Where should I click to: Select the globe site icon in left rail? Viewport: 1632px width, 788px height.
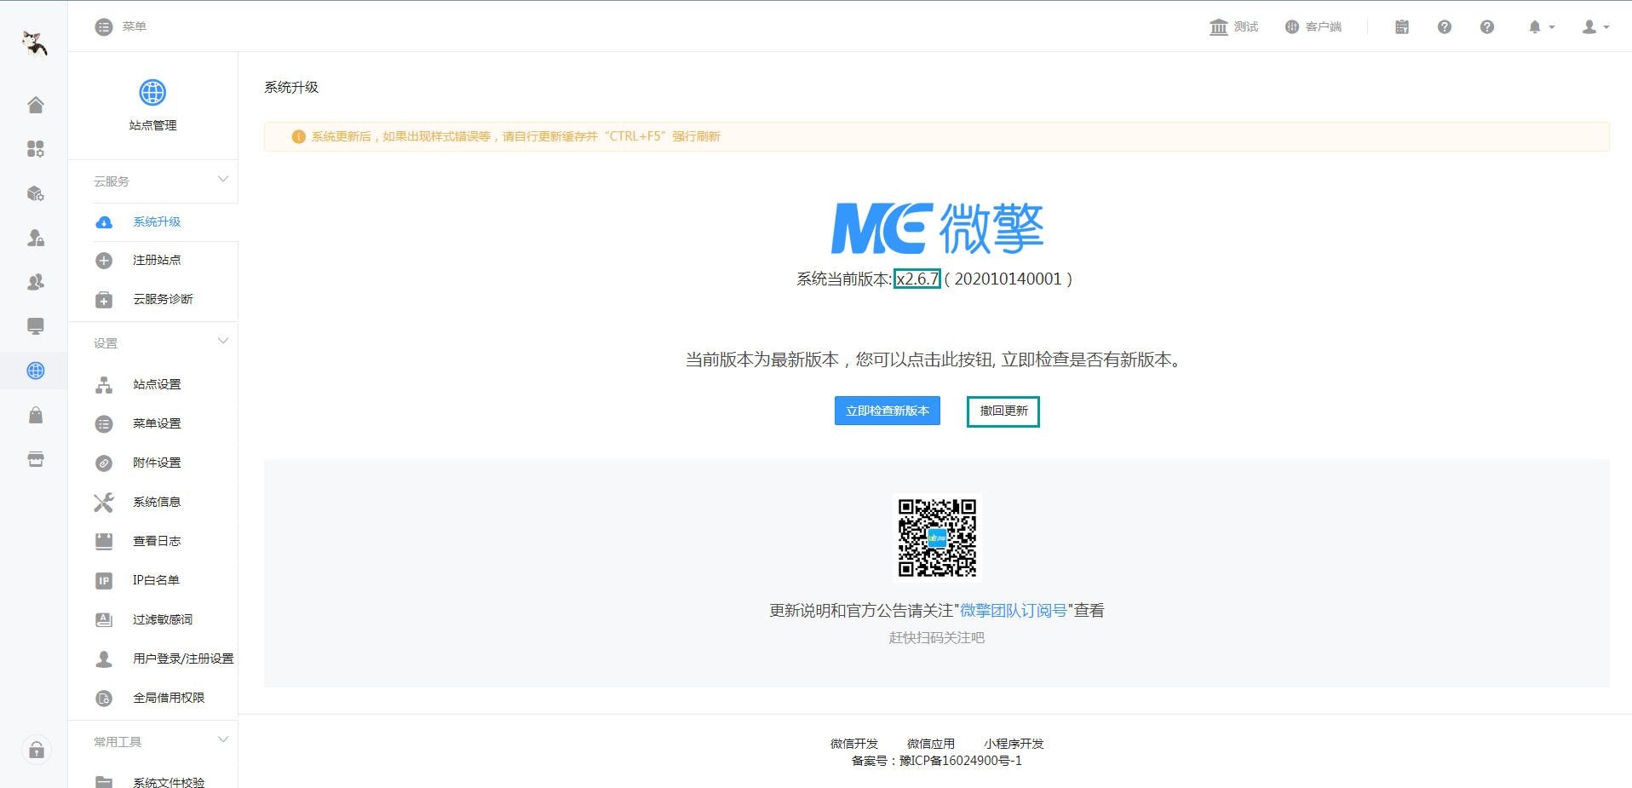[35, 371]
